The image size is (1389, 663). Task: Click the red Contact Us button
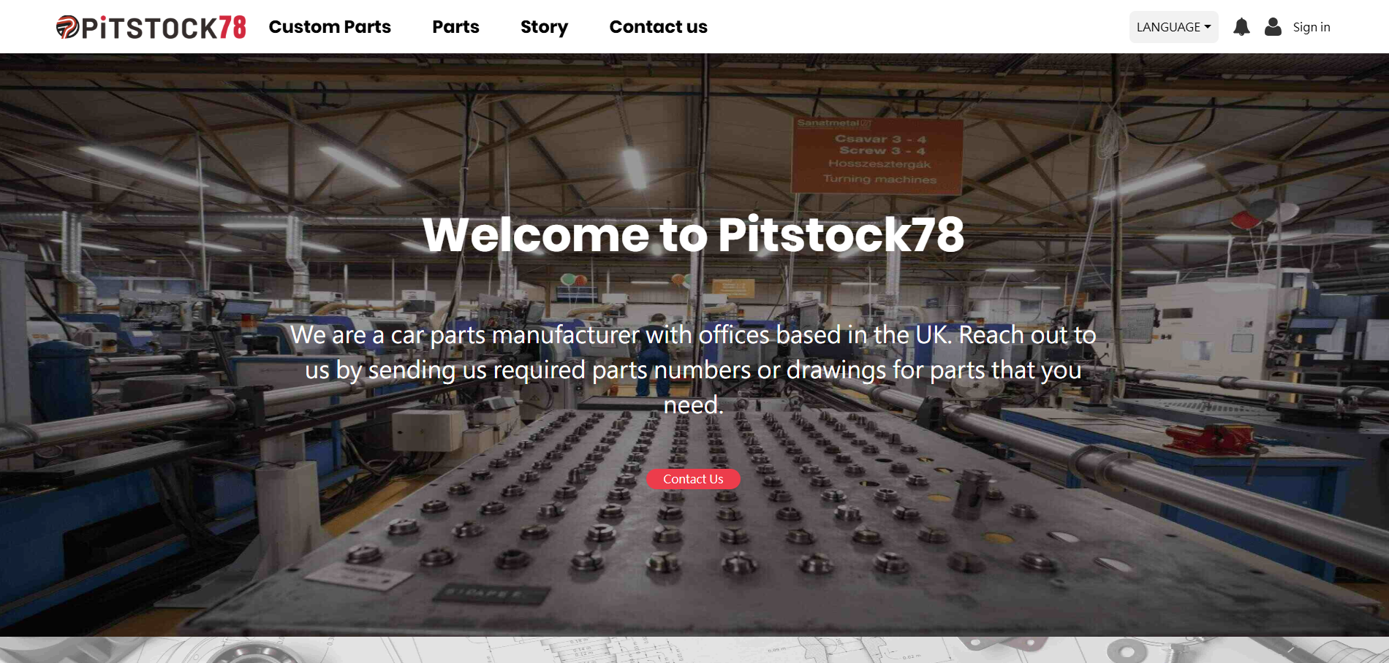[x=693, y=479]
